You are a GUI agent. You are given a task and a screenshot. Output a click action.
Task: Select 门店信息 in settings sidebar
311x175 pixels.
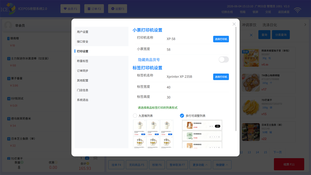point(102,90)
